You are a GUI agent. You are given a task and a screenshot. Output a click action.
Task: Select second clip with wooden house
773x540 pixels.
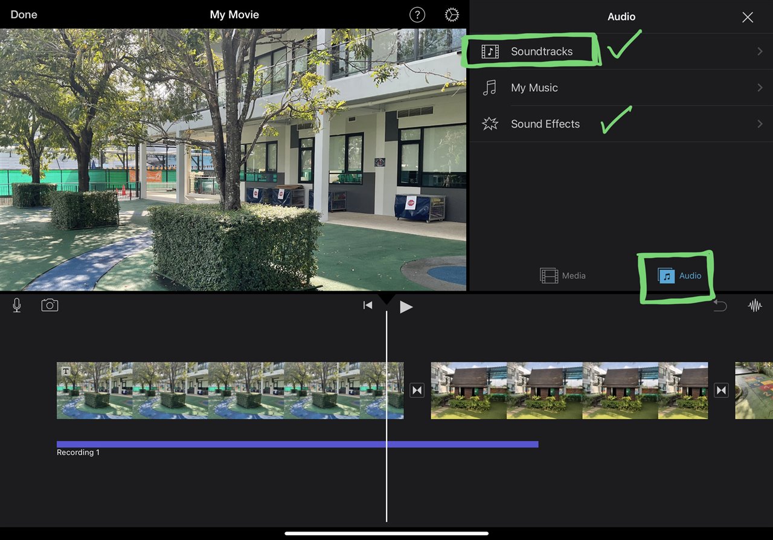(569, 390)
